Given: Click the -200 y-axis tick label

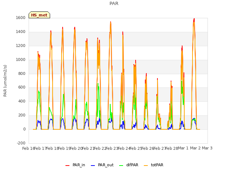Looking at the screenshot, I should coord(21,143).
